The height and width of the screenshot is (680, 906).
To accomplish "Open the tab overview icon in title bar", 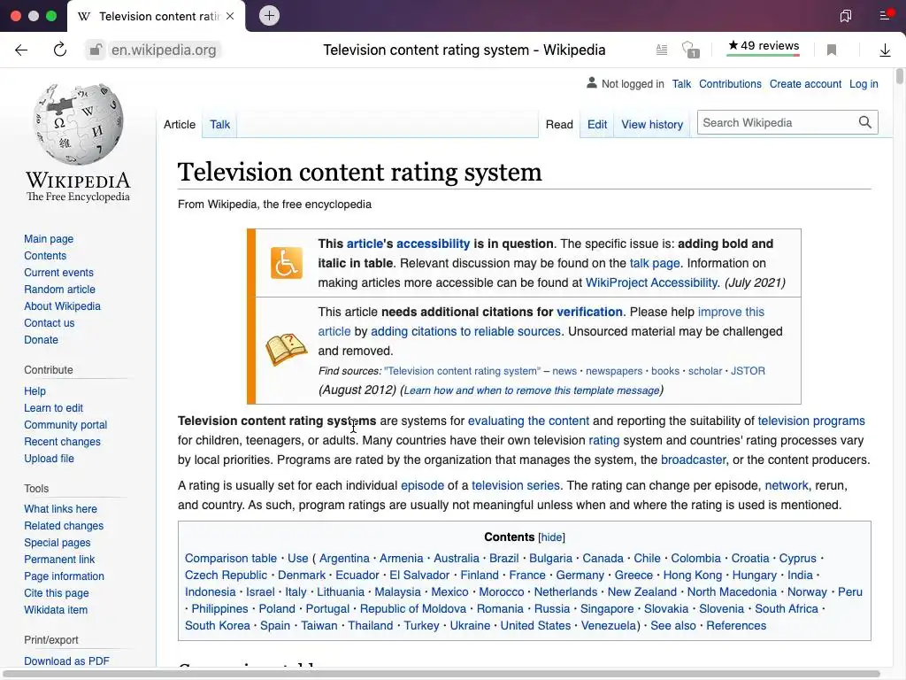I will (x=845, y=16).
